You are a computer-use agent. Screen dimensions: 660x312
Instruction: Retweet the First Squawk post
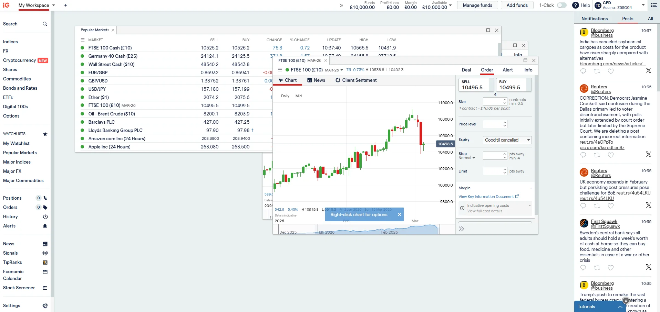coord(597,268)
